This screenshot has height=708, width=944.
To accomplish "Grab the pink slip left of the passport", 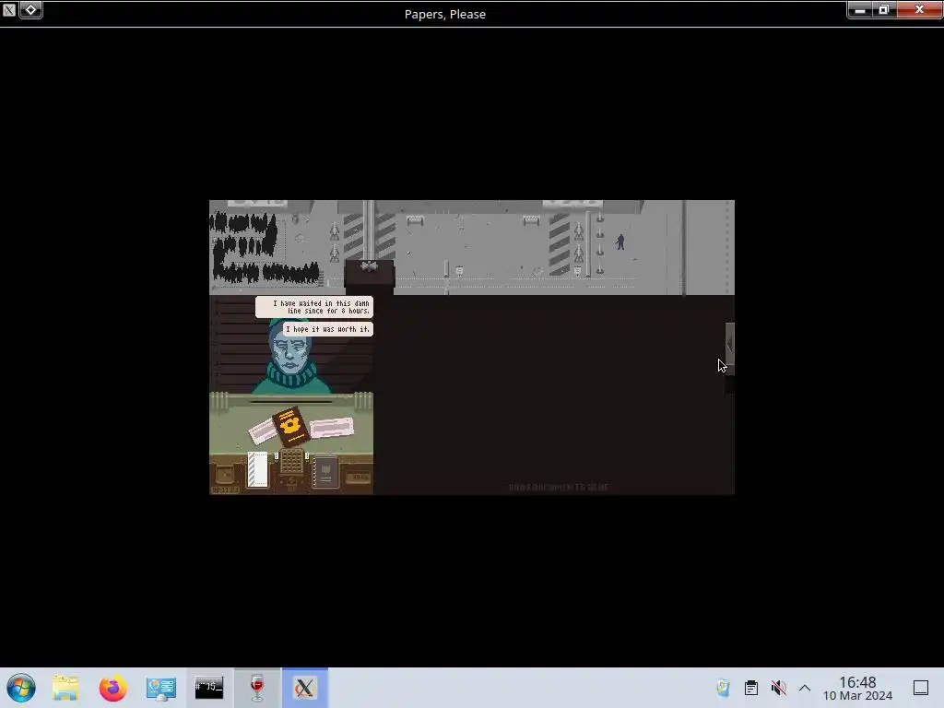I will click(263, 431).
